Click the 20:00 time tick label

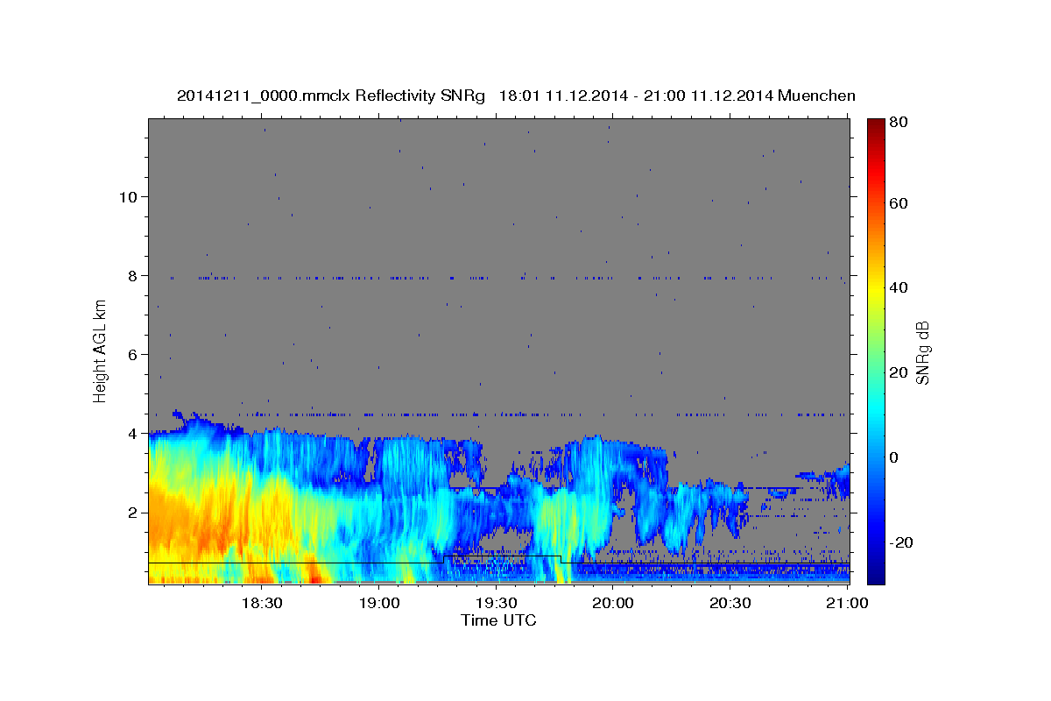pos(613,603)
